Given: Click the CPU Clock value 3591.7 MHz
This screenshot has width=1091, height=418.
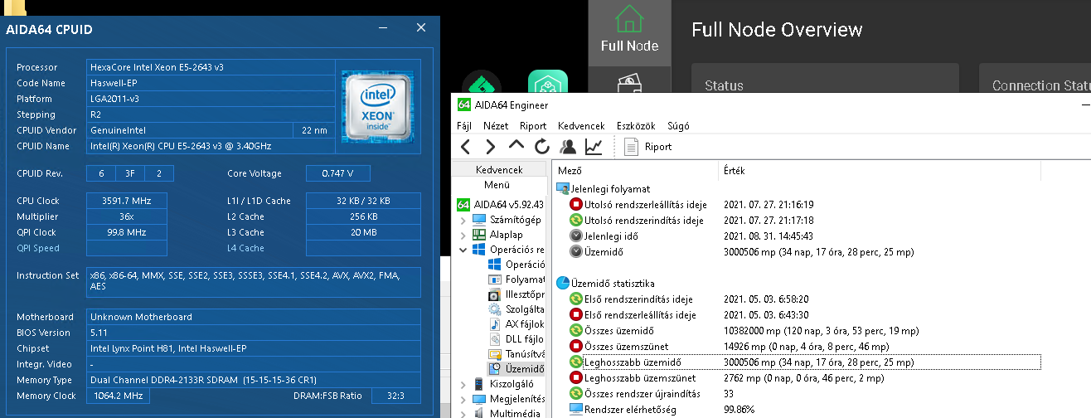Looking at the screenshot, I should click(x=126, y=201).
